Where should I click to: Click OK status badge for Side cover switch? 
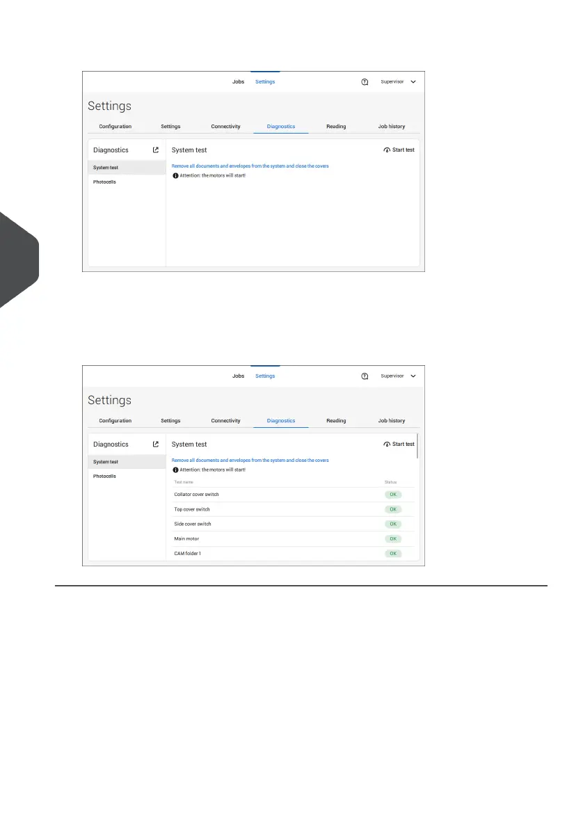tap(393, 525)
